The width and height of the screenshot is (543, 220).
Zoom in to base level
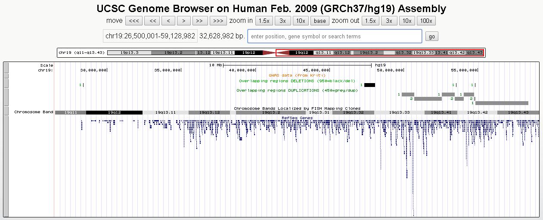point(320,21)
